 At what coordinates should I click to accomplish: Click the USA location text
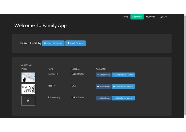(x=74, y=86)
